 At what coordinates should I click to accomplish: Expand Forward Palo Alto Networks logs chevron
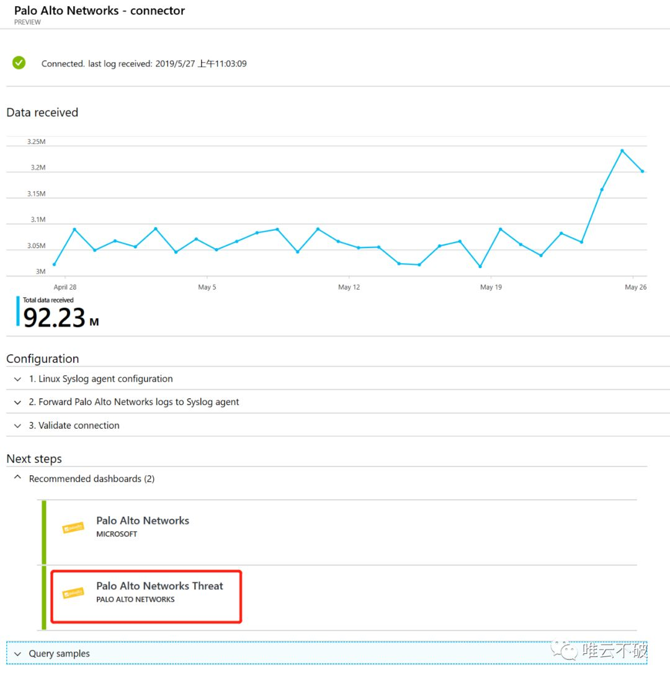pos(17,403)
